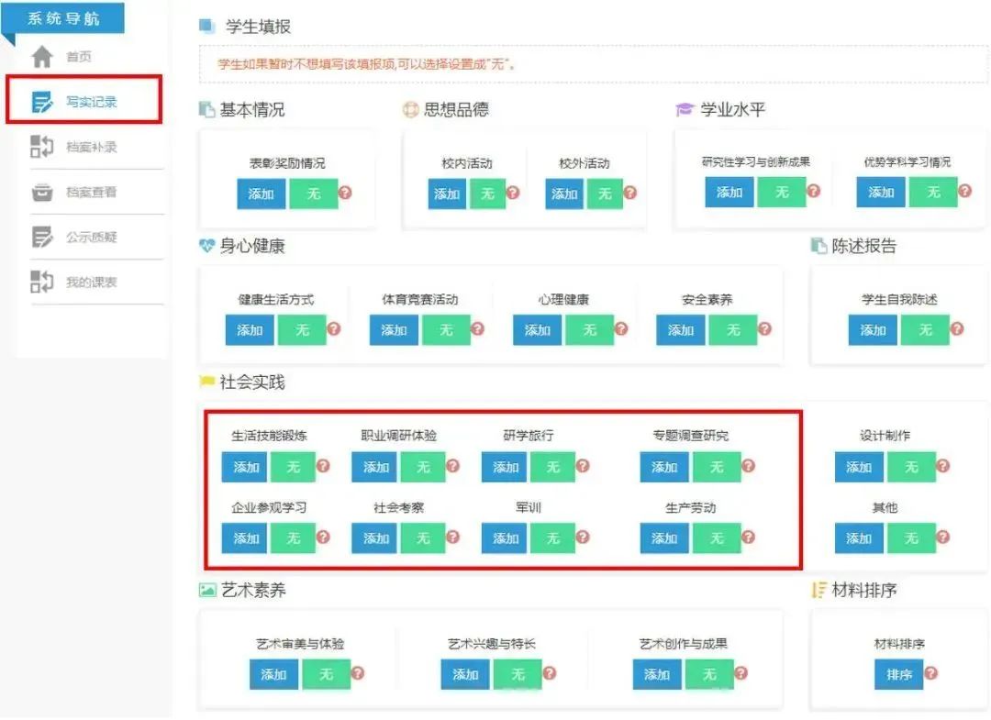Click the 档案查看 archive box icon
This screenshot has width=991, height=720.
(41, 192)
